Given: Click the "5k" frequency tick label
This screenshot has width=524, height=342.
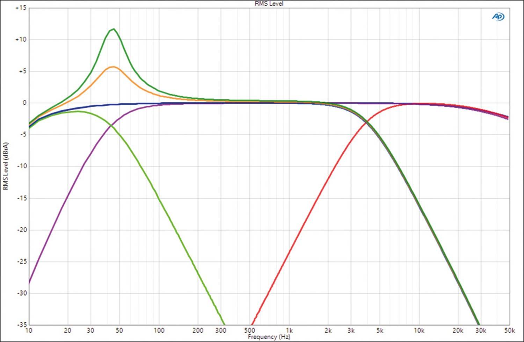Looking at the screenshot, I should tap(380, 330).
